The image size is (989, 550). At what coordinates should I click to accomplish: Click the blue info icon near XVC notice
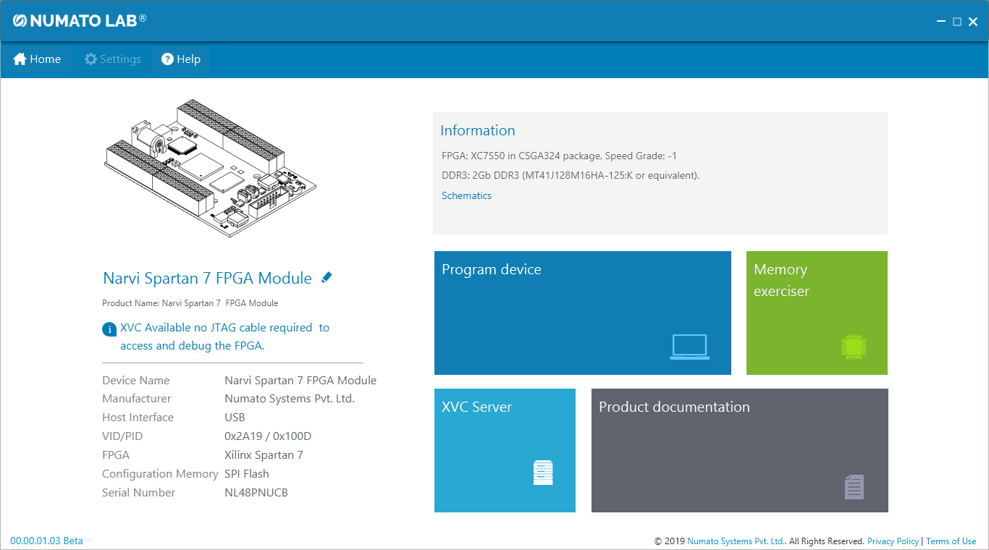click(109, 329)
